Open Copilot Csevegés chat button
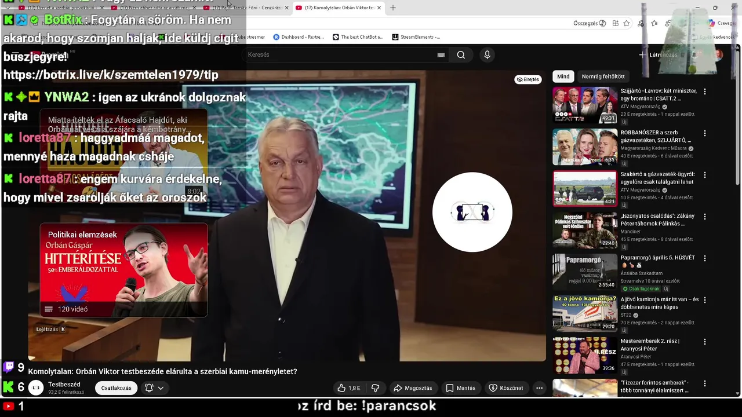This screenshot has height=417, width=742. click(722, 23)
